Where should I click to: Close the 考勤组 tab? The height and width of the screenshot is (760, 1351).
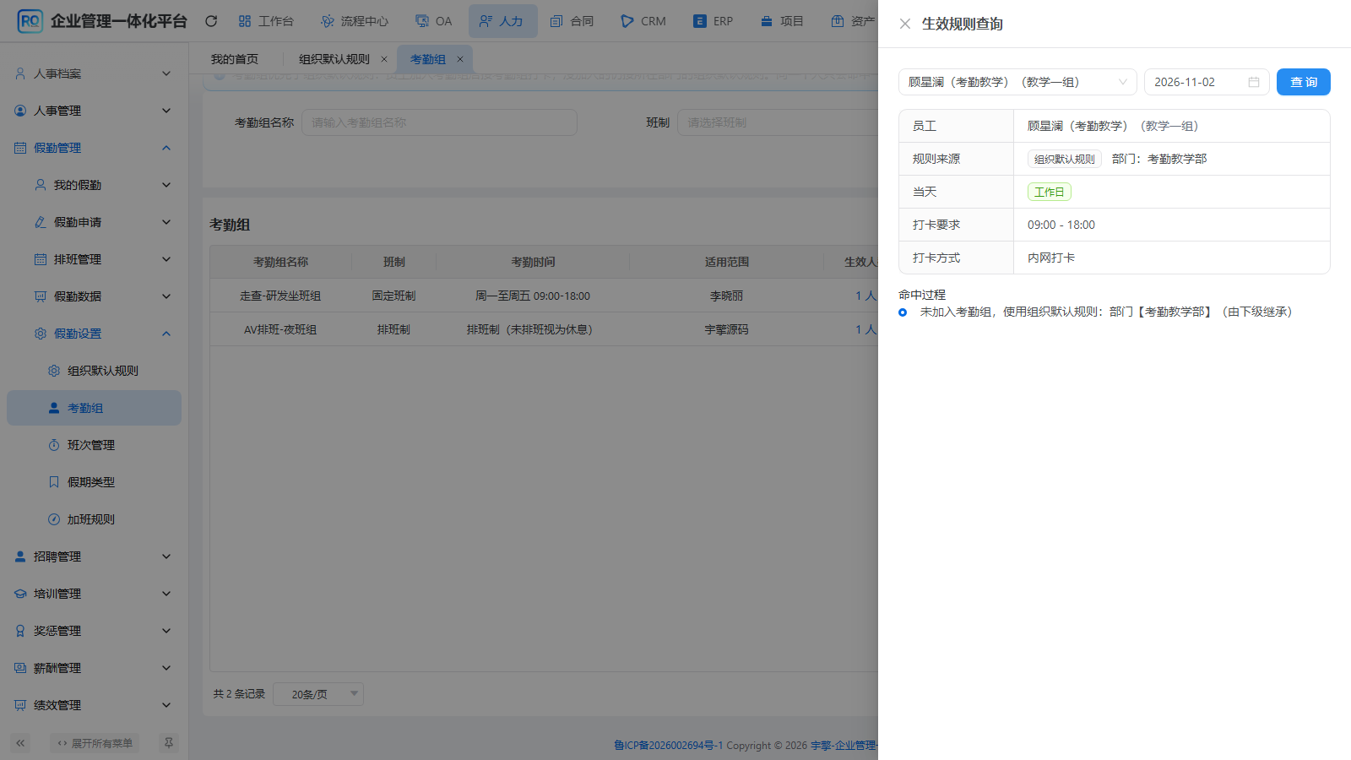(x=460, y=59)
